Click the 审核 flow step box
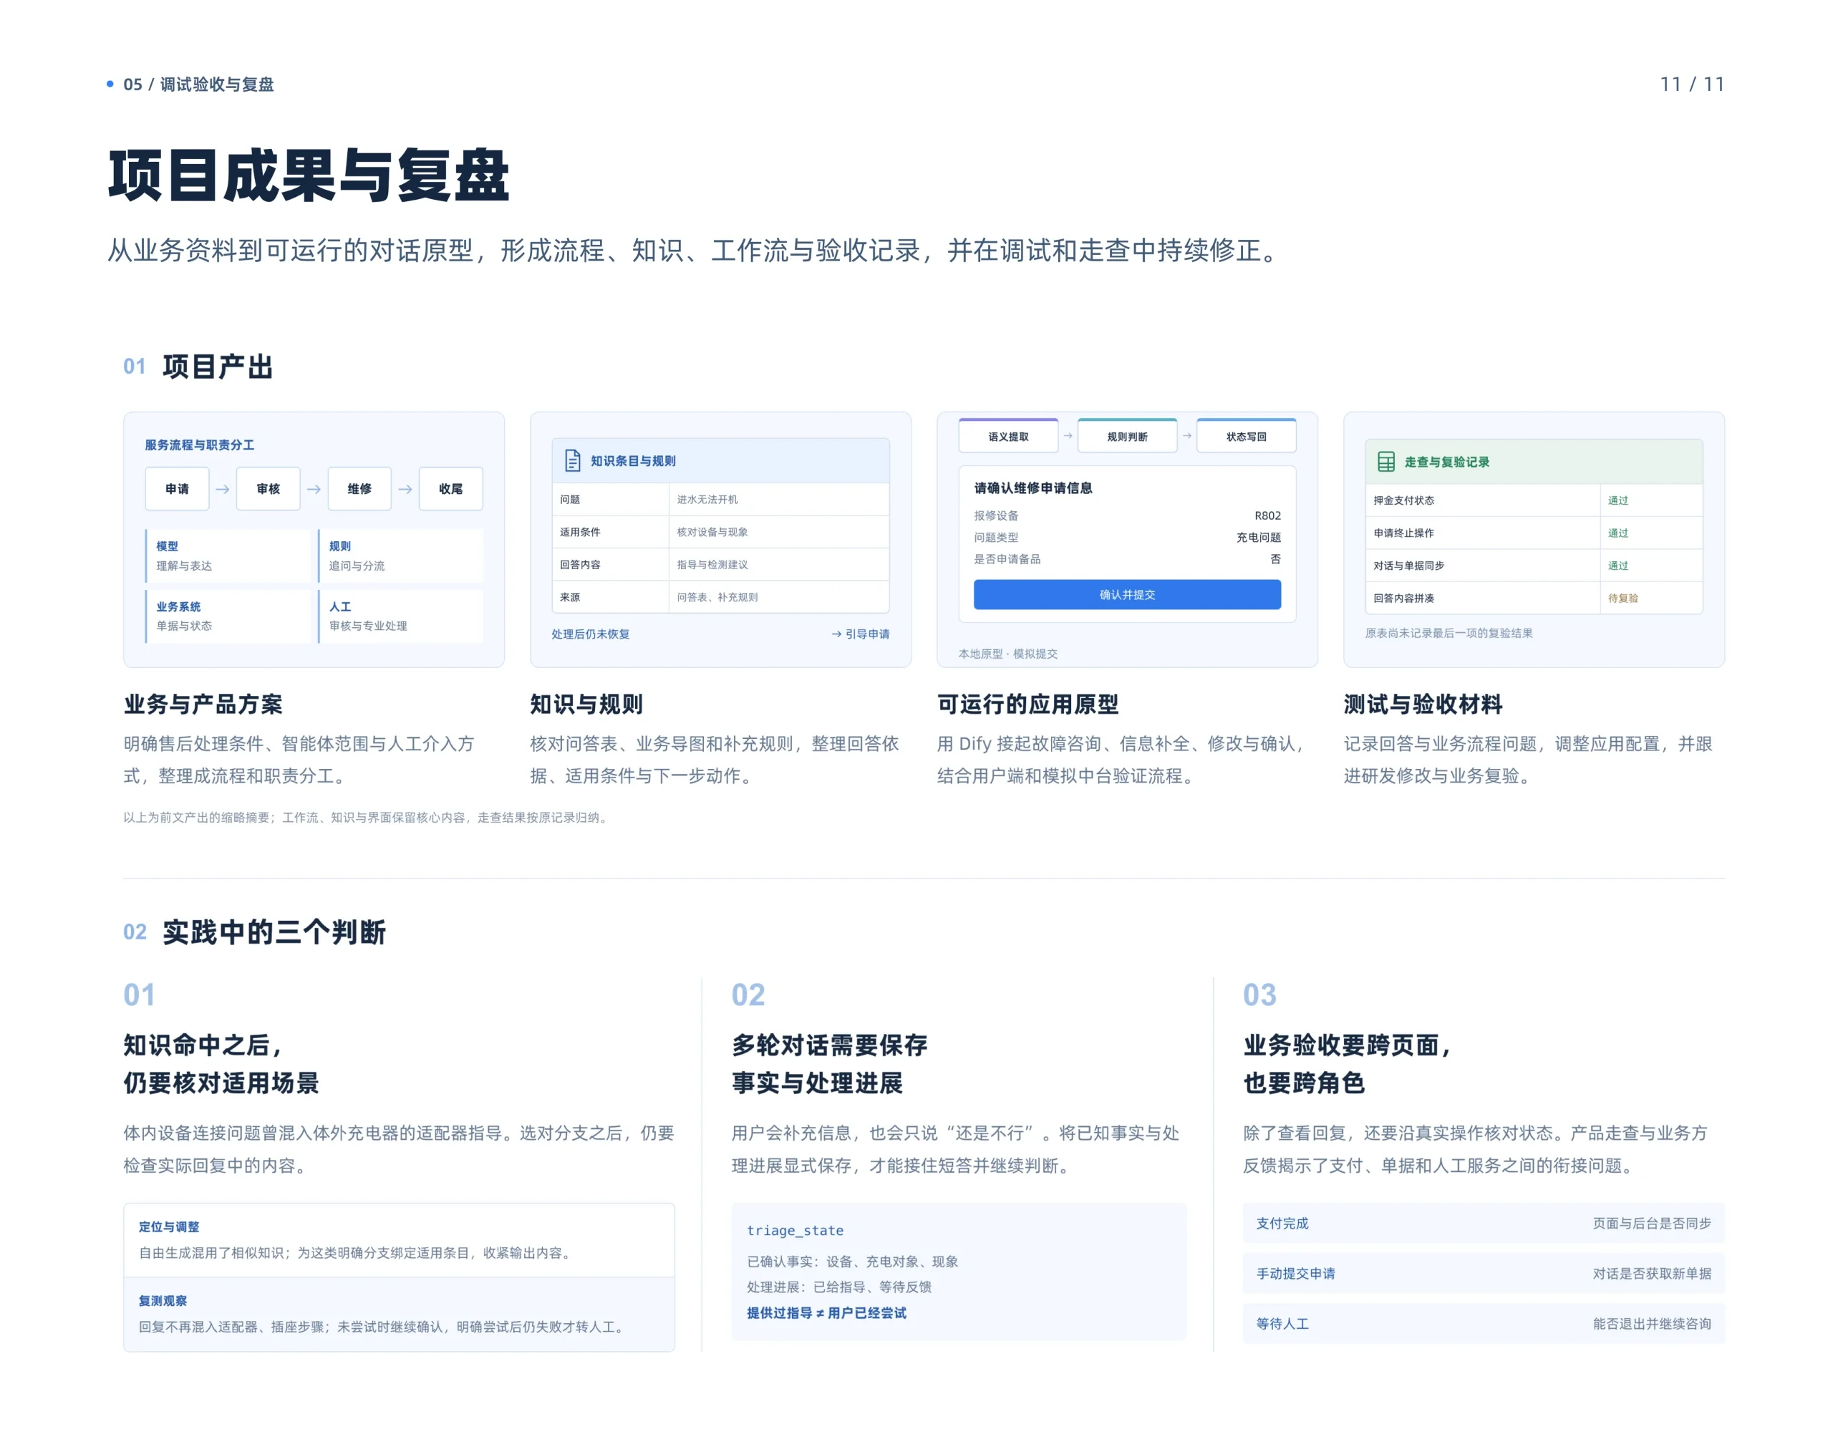1833x1447 pixels. 268,489
